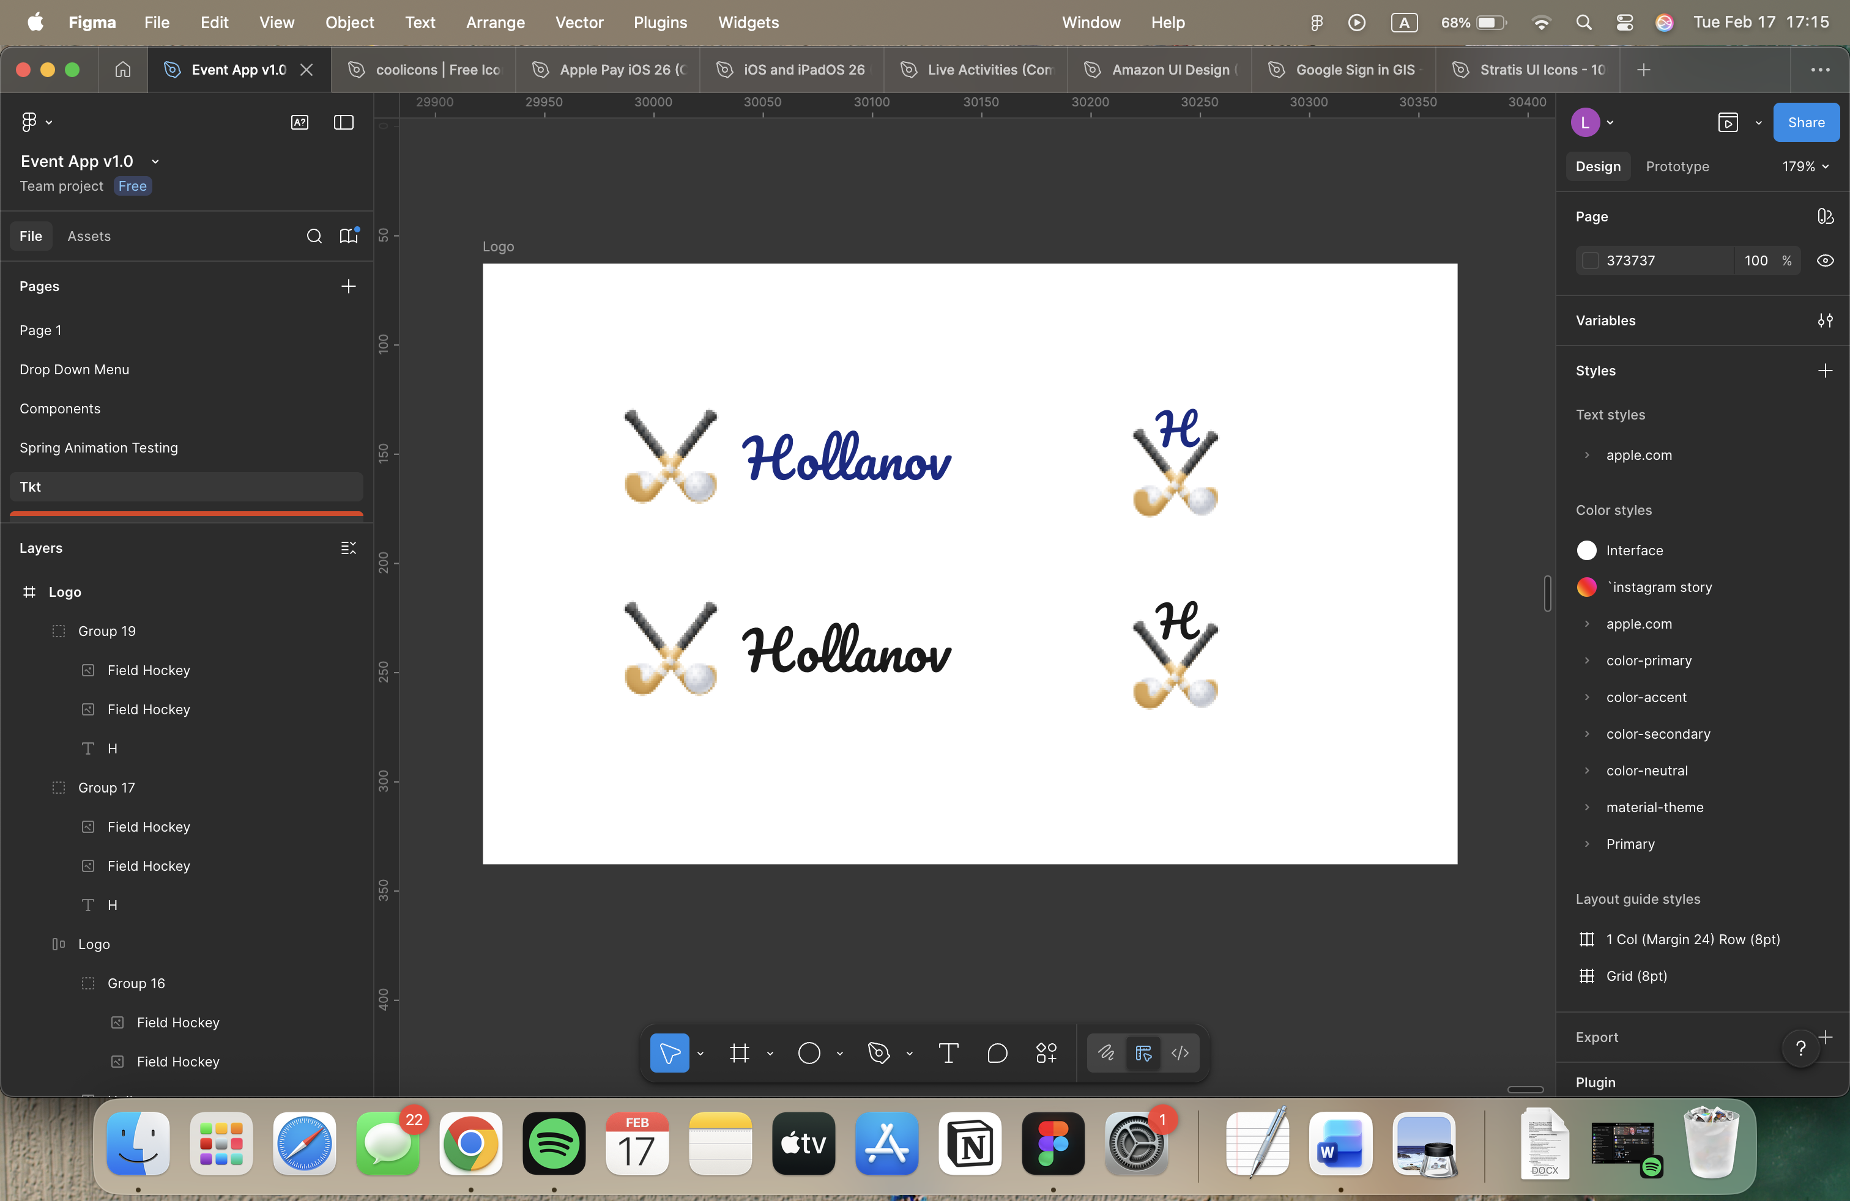Expand the color-primary style group
The image size is (1850, 1201).
[x=1586, y=661]
